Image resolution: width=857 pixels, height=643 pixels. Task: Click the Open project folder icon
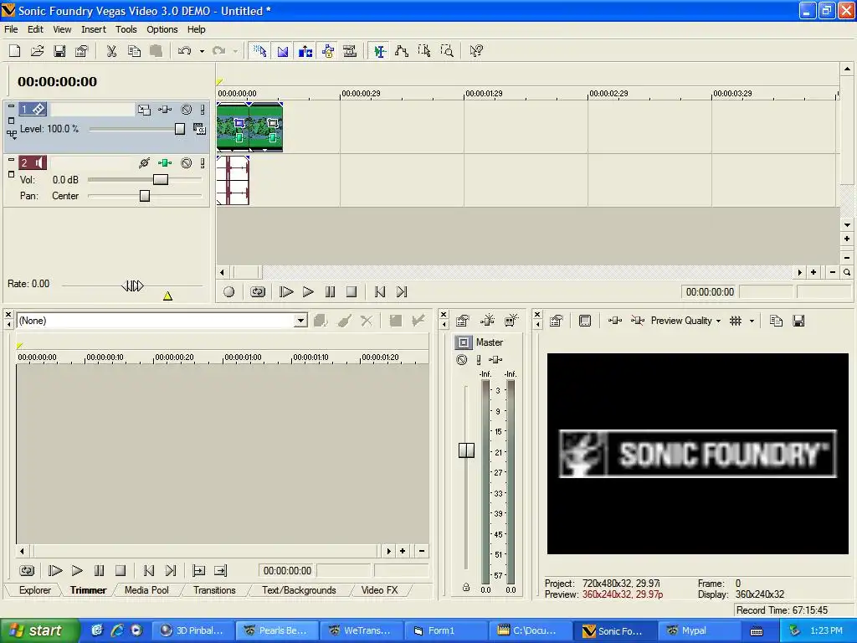[x=37, y=51]
